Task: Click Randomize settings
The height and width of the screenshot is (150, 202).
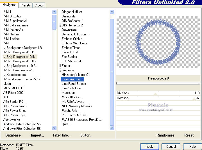Action: point(165,135)
